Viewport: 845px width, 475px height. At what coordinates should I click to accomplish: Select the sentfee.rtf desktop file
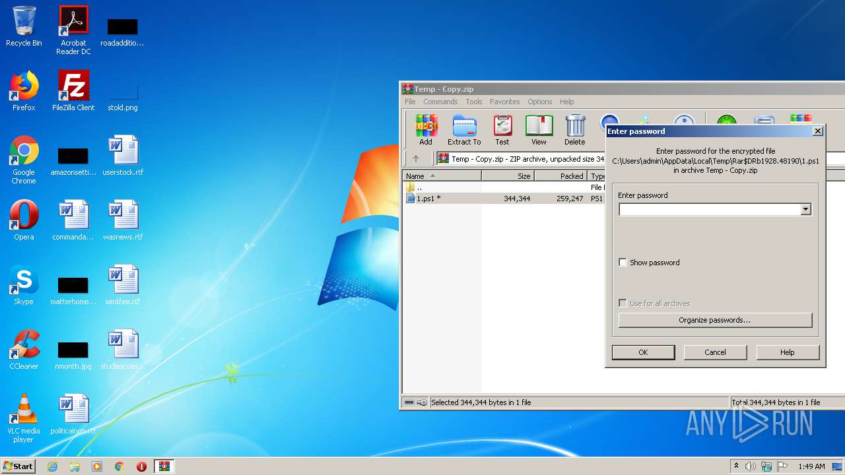pyautogui.click(x=123, y=285)
